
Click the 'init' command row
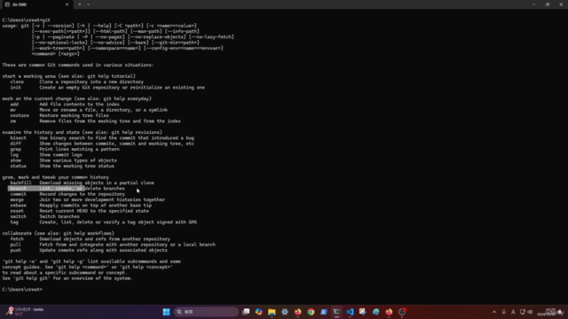[107, 88]
